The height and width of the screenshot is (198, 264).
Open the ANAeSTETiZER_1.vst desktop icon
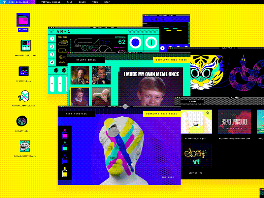26,46
